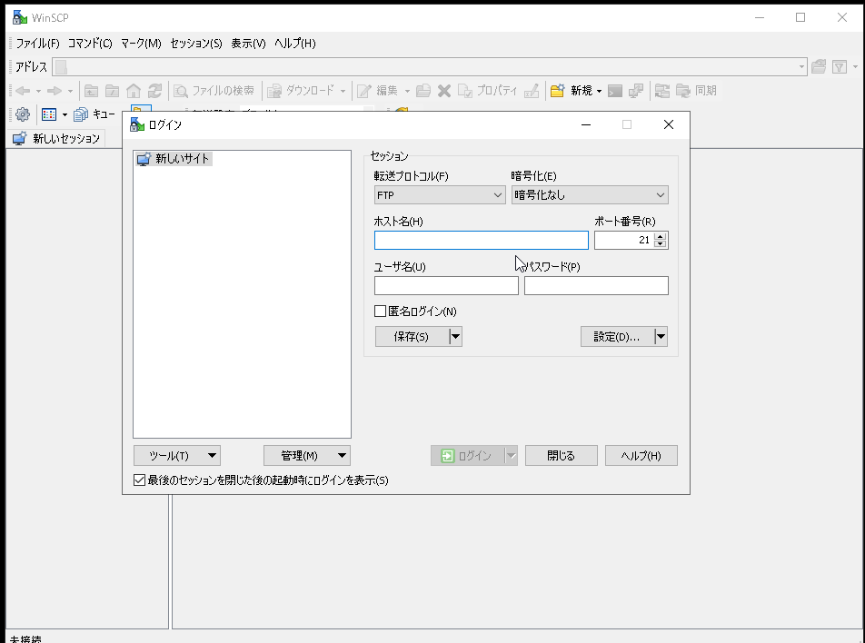Click the host name (ホスト名) input field
This screenshot has height=643, width=865.
pyautogui.click(x=481, y=241)
